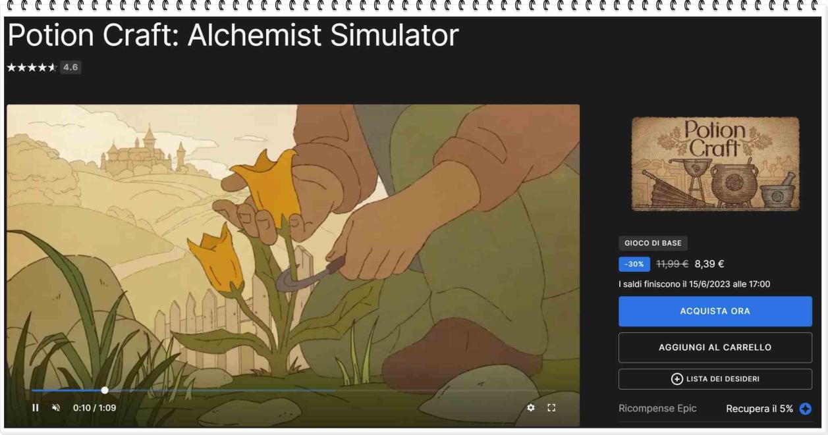Click the game title heading
The width and height of the screenshot is (828, 435).
233,36
